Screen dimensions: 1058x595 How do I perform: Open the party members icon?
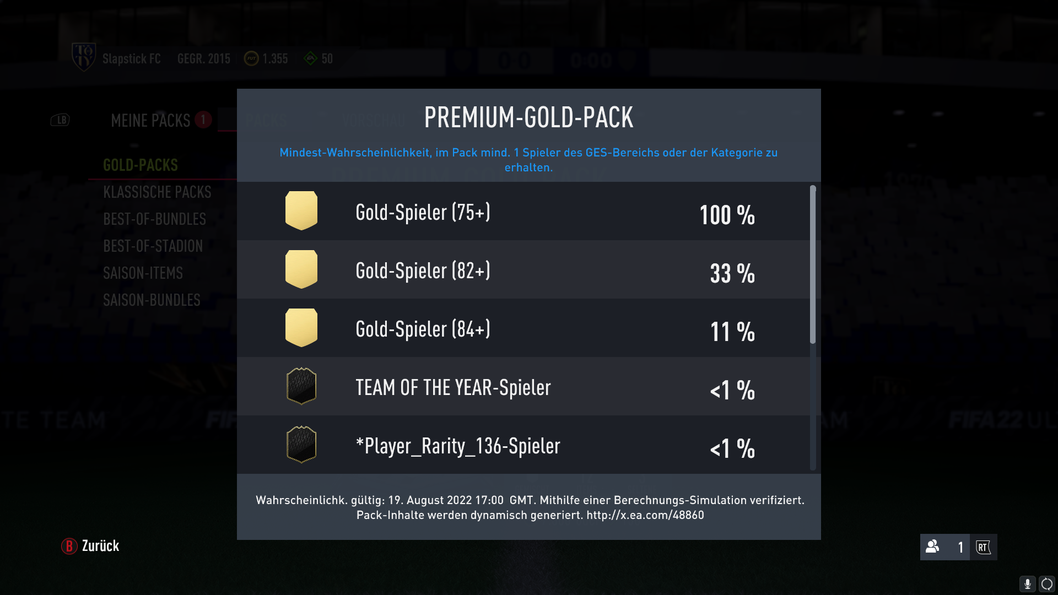pos(932,547)
